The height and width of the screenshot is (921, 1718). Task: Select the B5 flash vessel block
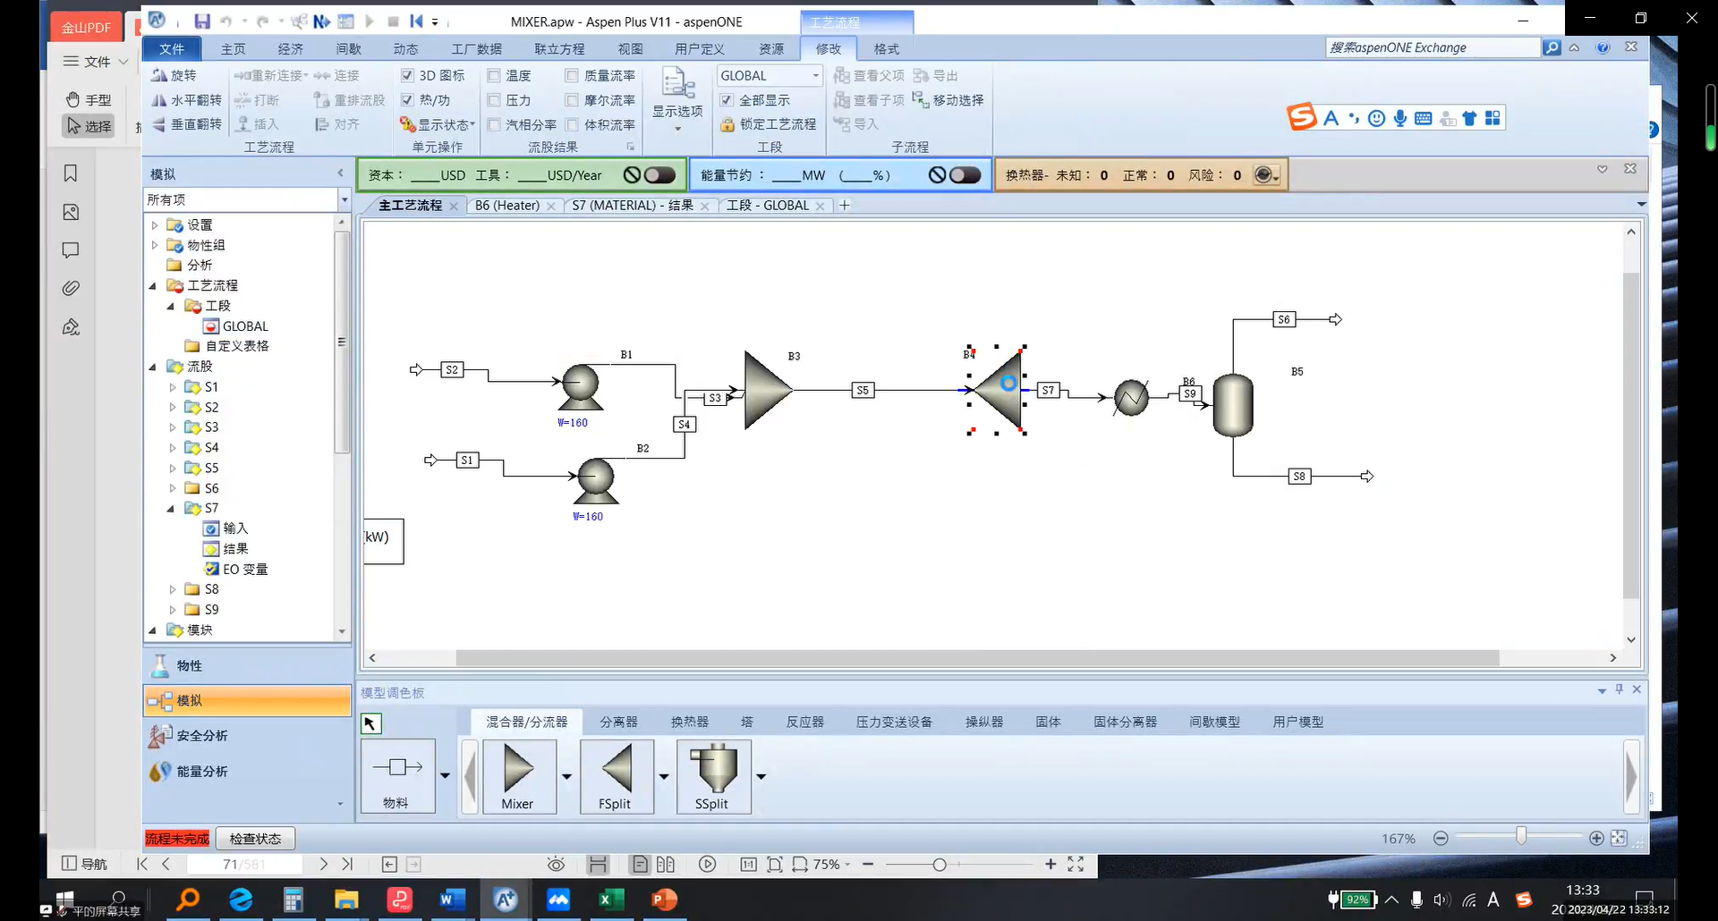pyautogui.click(x=1233, y=405)
